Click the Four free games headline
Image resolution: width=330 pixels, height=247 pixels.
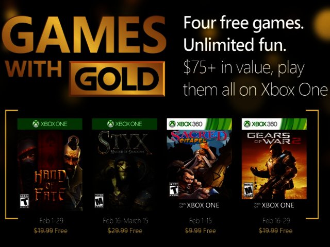[x=243, y=23]
